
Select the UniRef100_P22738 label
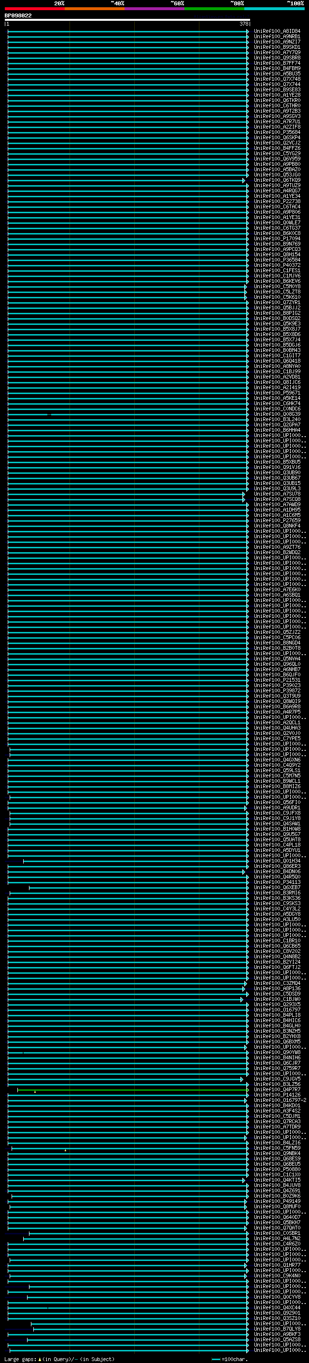click(x=277, y=202)
